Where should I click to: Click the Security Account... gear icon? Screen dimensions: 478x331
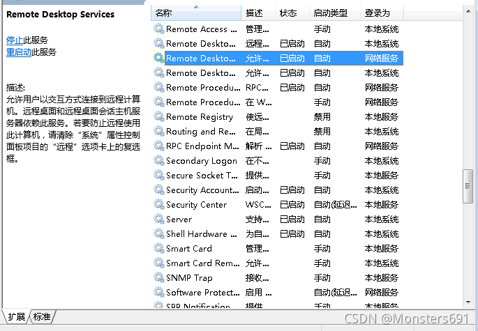159,190
